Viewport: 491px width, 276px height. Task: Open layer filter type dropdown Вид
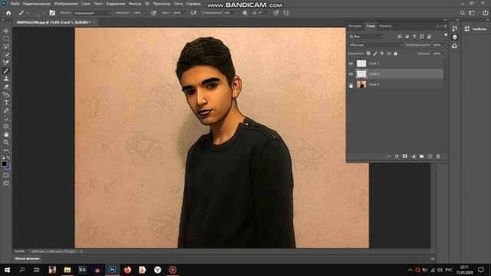pos(367,37)
